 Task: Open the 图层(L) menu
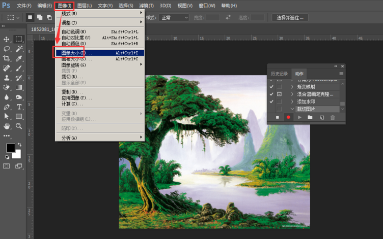coord(85,6)
